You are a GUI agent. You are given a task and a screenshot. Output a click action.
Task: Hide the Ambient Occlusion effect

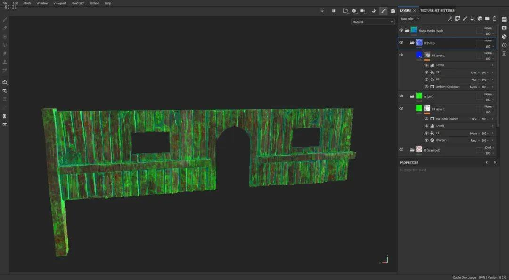[x=427, y=87]
